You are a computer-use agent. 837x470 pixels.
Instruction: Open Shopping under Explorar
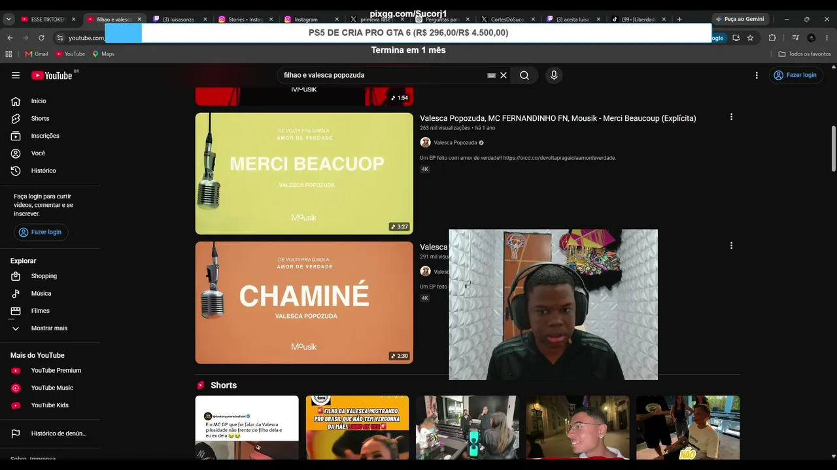44,276
